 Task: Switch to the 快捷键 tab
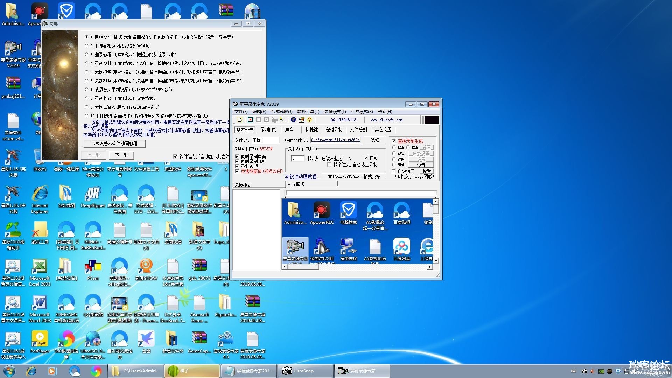click(311, 129)
